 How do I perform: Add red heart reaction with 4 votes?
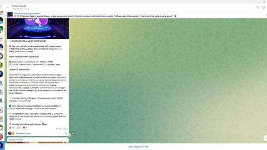(x=25, y=128)
